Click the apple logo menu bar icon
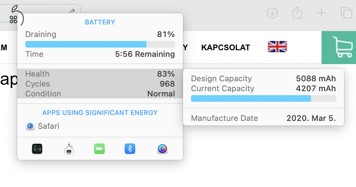 (17, 16)
